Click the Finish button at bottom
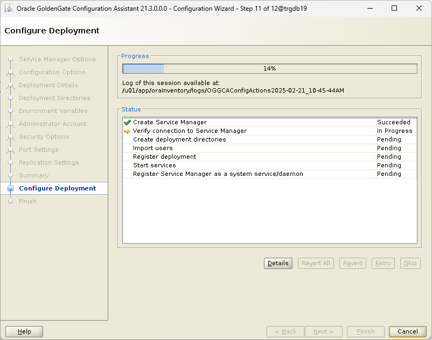This screenshot has width=432, height=340. [x=366, y=331]
